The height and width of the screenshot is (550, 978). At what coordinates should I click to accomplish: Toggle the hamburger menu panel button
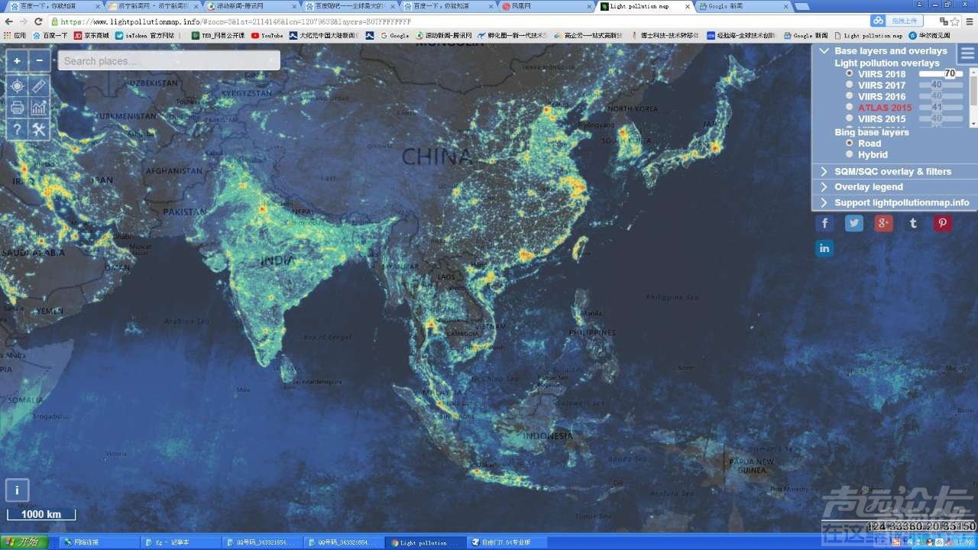pyautogui.click(x=967, y=53)
